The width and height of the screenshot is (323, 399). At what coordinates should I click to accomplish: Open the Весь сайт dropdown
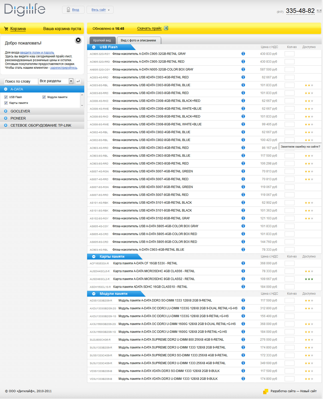tap(100, 10)
